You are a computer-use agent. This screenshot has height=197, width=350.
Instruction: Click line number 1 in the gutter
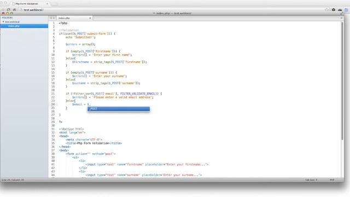point(54,23)
